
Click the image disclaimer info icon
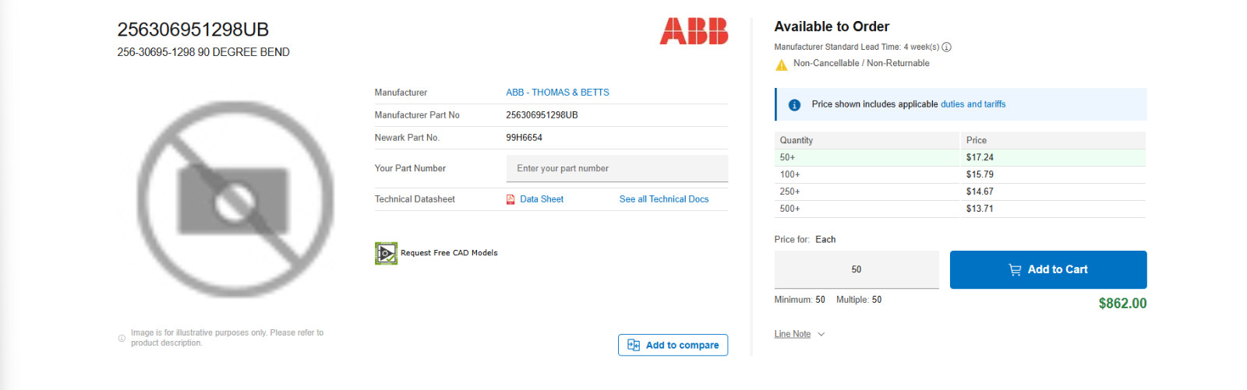pos(122,338)
